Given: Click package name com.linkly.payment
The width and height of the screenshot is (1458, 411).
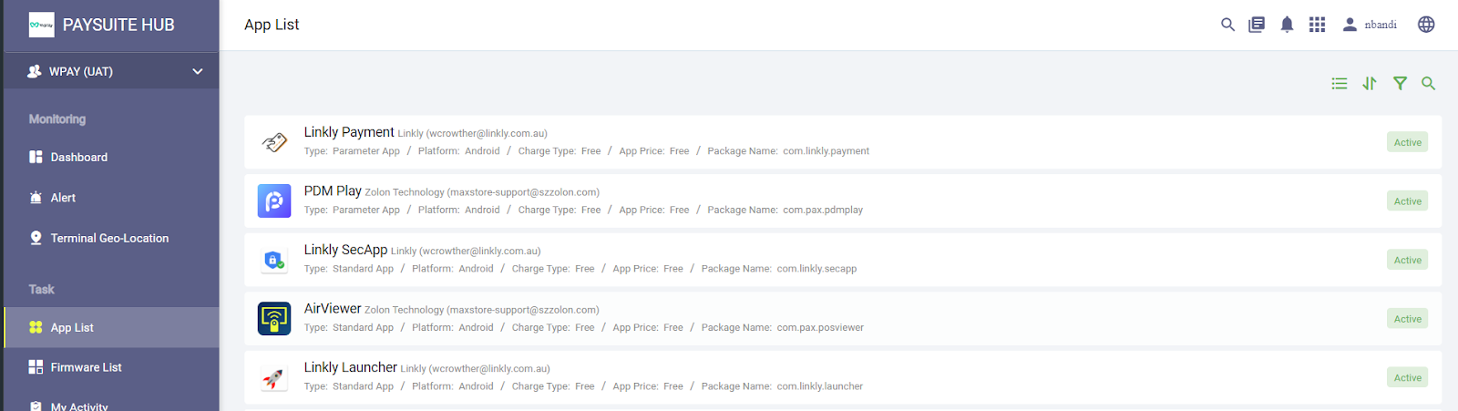Looking at the screenshot, I should point(826,151).
